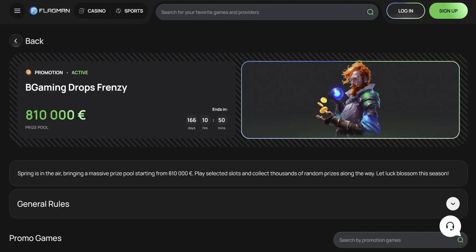Click the 50 mins countdown value
Screen dimensions: 476x252
coord(222,120)
